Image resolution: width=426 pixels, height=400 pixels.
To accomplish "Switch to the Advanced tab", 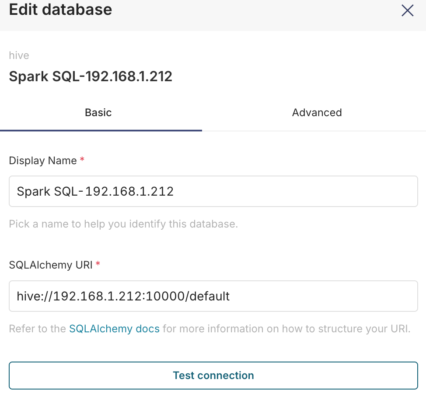I will point(317,113).
